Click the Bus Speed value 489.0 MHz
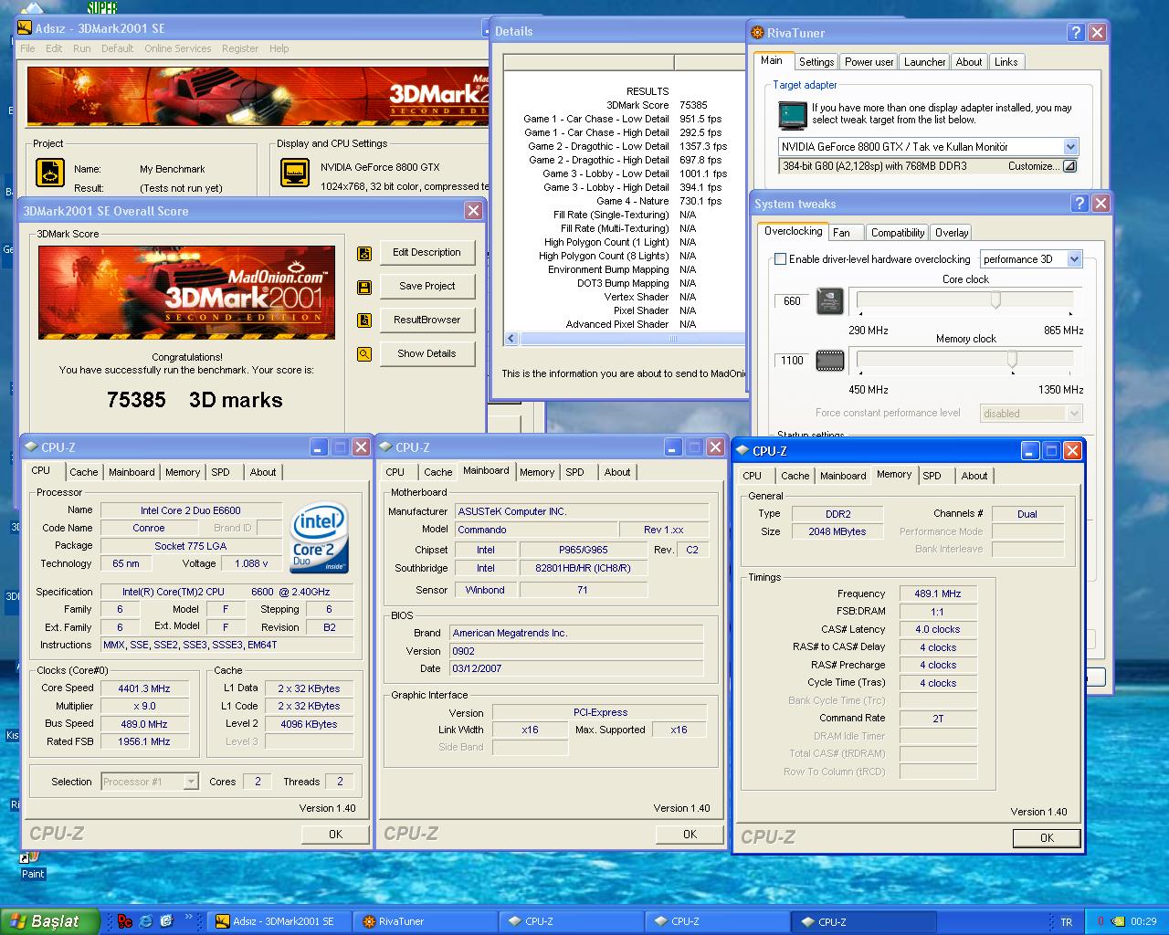Viewport: 1169px width, 935px height. click(144, 724)
